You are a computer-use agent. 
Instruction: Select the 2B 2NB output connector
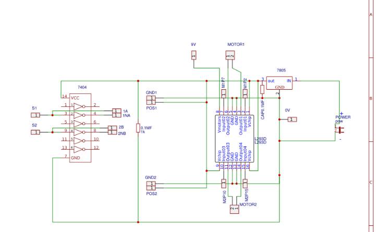[112, 130]
